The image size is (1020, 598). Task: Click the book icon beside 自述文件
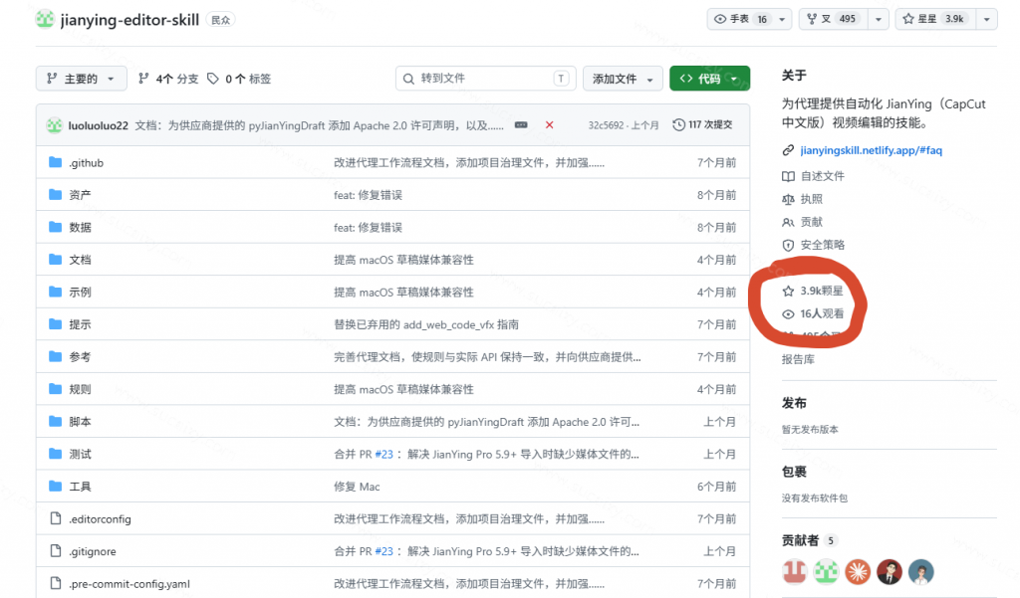[788, 176]
